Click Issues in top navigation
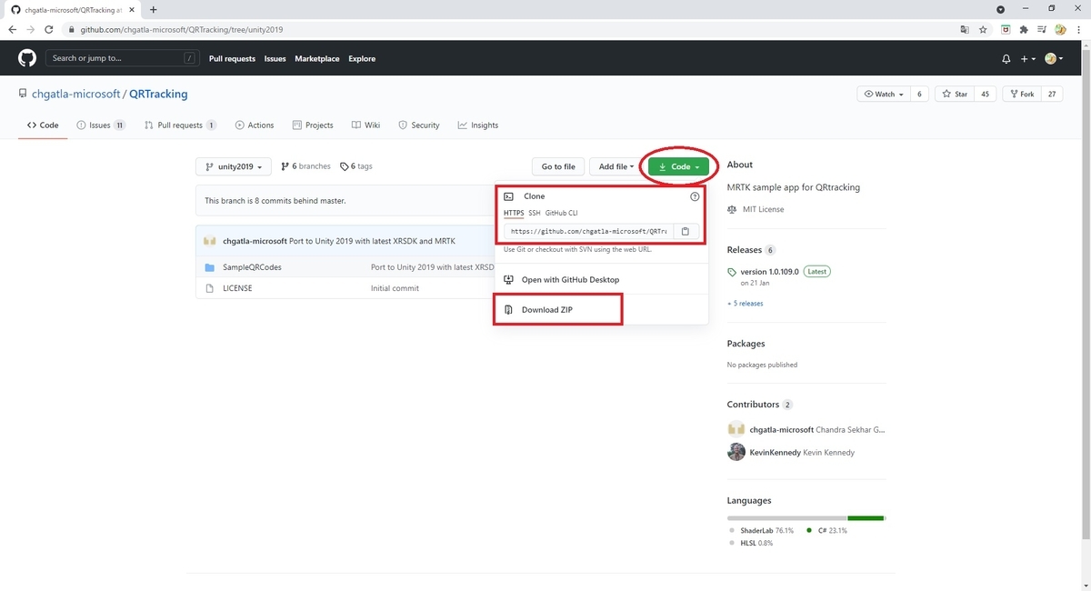 click(275, 59)
